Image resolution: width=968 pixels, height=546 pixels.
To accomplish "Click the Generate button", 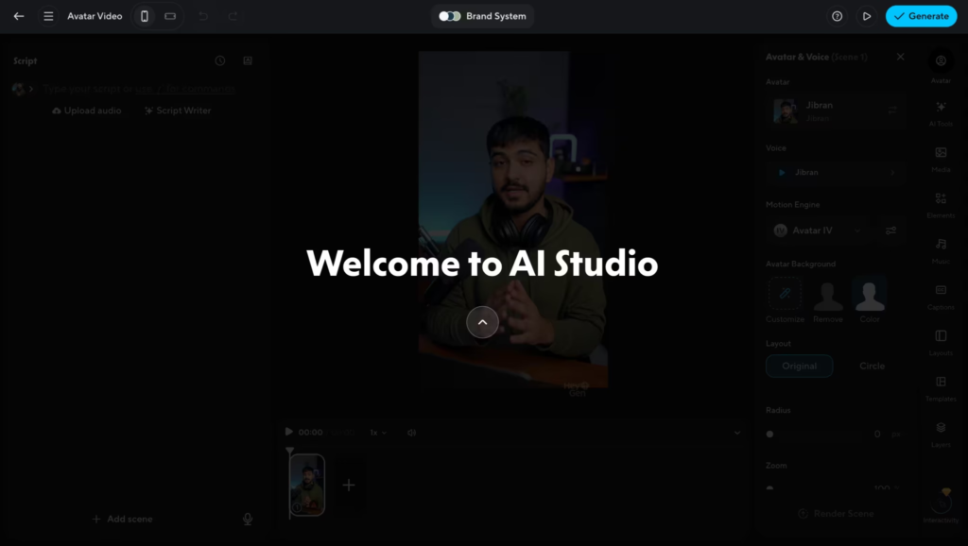I will (921, 16).
